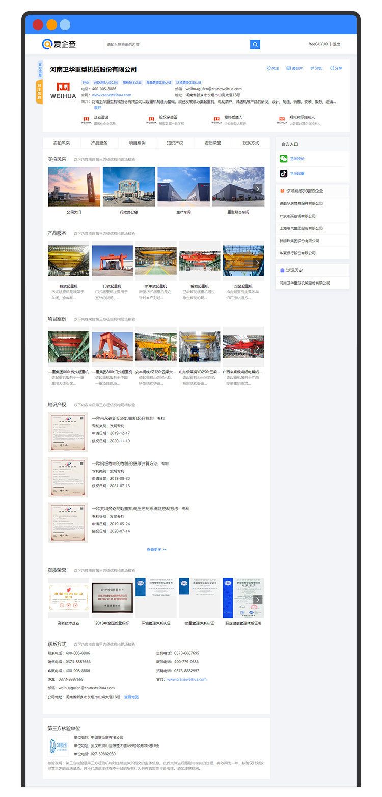Click 查看地图 to view the map
Screen dimensions: 382x797
pyautogui.click(x=131, y=697)
